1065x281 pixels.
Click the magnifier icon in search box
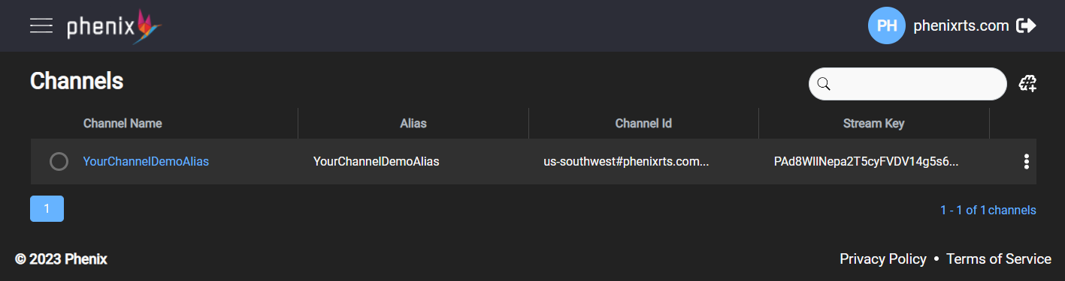click(824, 84)
